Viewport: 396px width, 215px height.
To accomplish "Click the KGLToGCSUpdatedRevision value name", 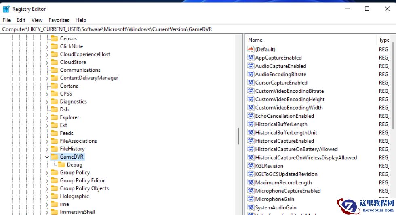I will pyautogui.click(x=286, y=174).
